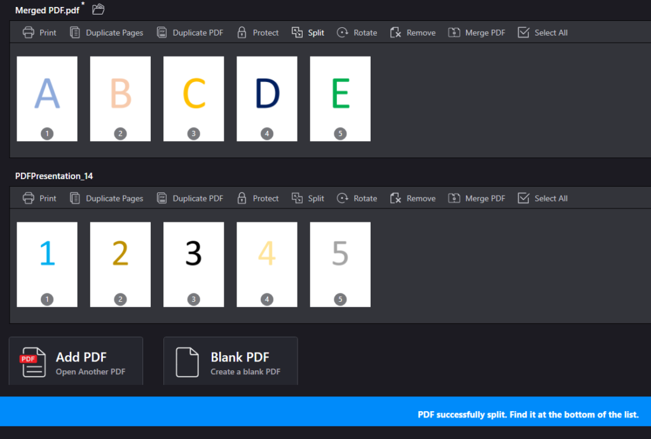Image resolution: width=651 pixels, height=439 pixels.
Task: Click the open folder icon beside Merged PDF.pdf
Action: click(98, 9)
